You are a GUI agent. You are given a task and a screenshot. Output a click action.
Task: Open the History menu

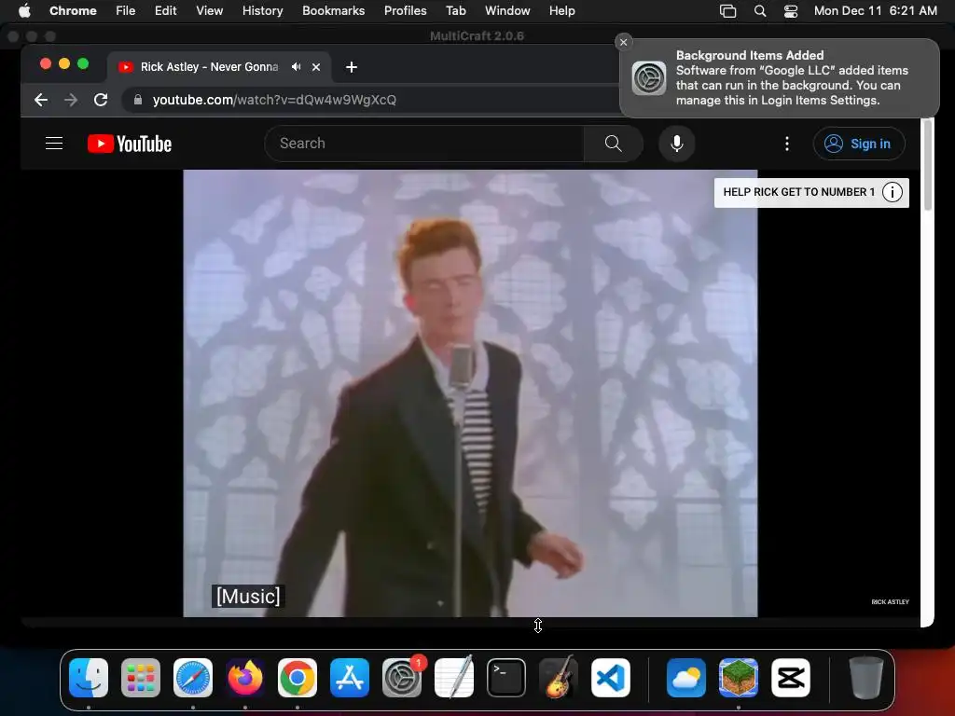pos(262,11)
